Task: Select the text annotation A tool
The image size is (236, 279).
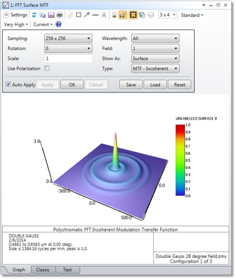Action: tap(104, 15)
